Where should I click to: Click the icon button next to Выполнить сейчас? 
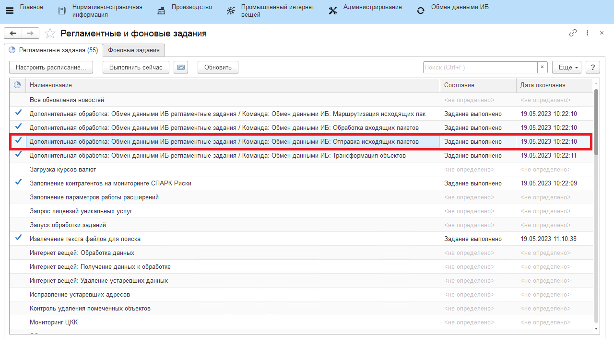180,68
